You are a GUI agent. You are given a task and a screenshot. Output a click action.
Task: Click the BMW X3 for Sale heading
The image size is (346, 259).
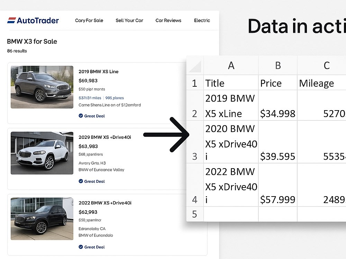32,41
